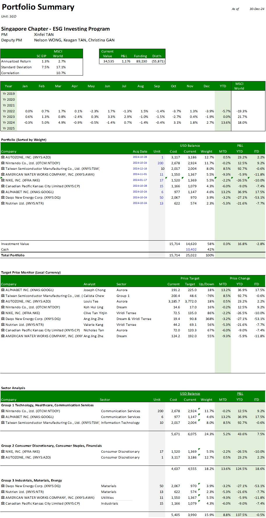Click stock icon beside Canadian Pacific in Portfolio table
The width and height of the screenshot is (266, 518).
tap(3, 186)
